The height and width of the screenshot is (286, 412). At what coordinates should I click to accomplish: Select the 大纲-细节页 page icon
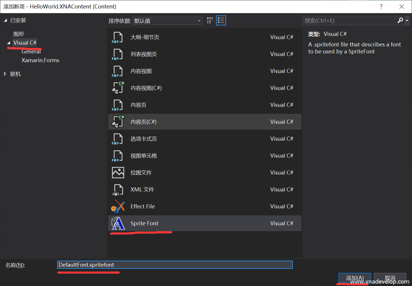click(118, 37)
